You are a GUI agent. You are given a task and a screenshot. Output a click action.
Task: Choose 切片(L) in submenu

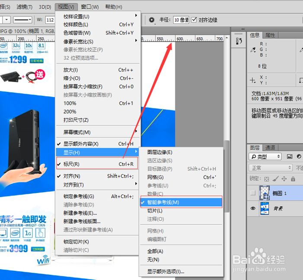click(181, 211)
